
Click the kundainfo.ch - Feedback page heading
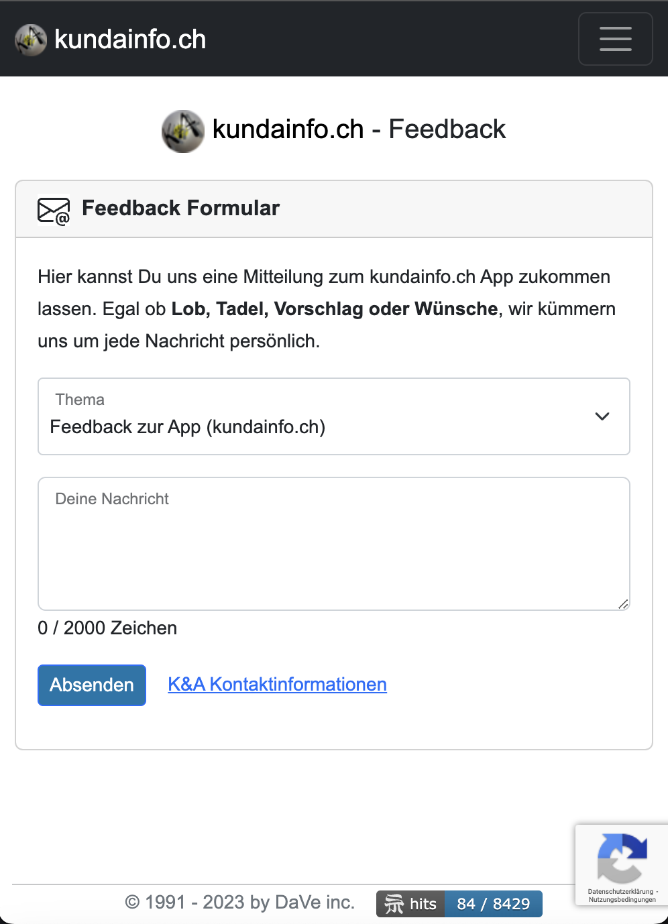(x=359, y=129)
